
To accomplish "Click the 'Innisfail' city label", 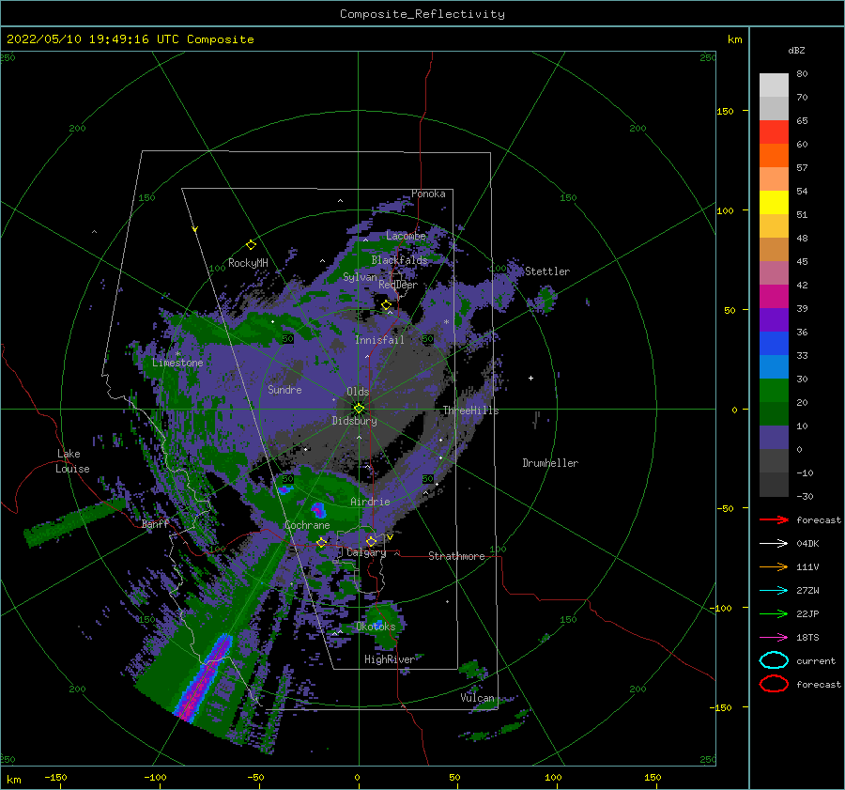I will point(379,340).
